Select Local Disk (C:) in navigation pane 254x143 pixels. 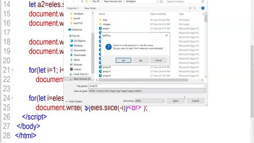point(81,74)
